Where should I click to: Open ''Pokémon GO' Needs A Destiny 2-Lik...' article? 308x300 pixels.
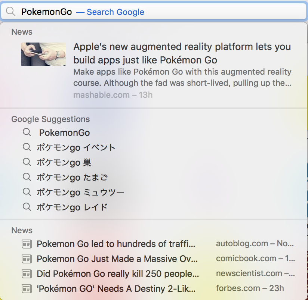pyautogui.click(x=116, y=289)
